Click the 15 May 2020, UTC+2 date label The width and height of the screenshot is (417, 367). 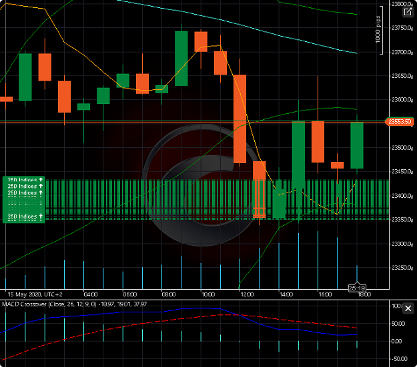tap(35, 294)
